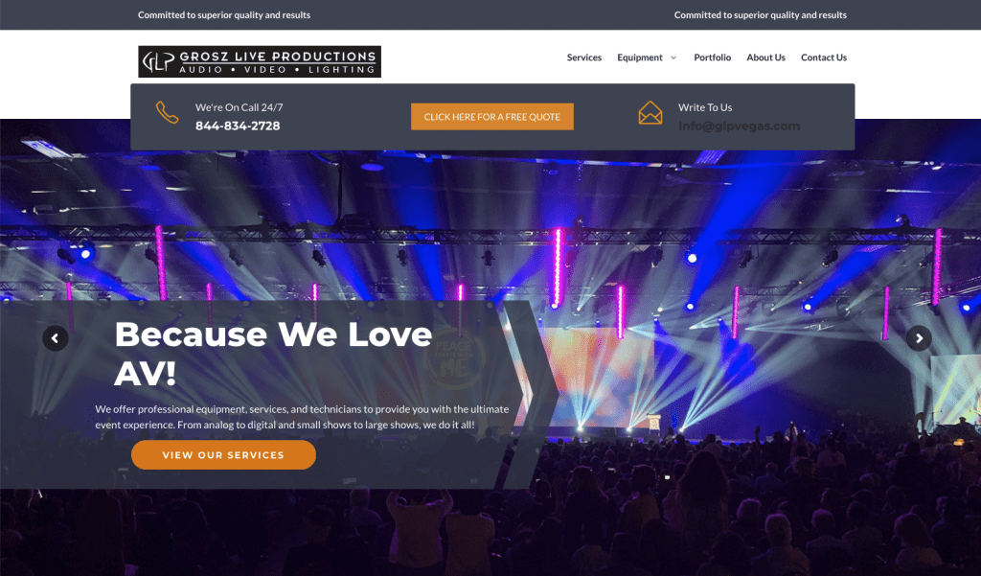Image resolution: width=981 pixels, height=576 pixels.
Task: Click the left top-bar tagline text
Action: tap(224, 15)
